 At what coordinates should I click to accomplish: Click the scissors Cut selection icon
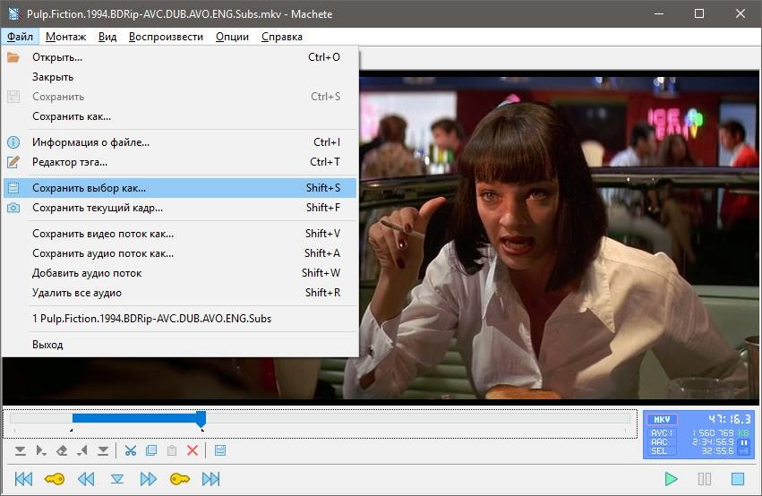pyautogui.click(x=130, y=450)
